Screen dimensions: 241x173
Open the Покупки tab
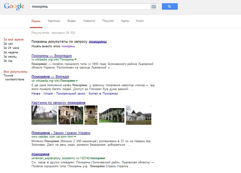click(108, 21)
